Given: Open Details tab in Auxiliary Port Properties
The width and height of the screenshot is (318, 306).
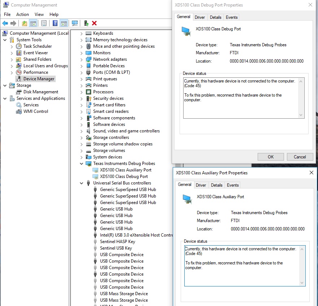Looking at the screenshot, I should click(216, 185).
